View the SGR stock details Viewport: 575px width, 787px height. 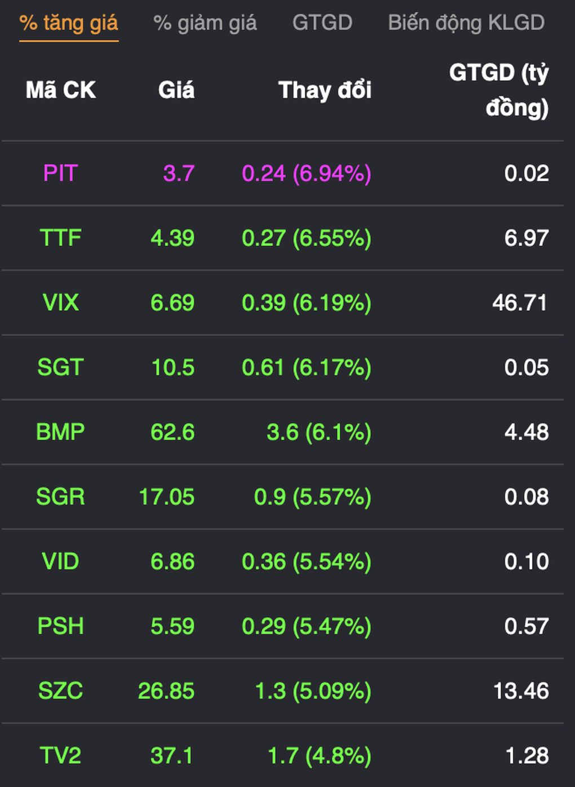(x=60, y=497)
